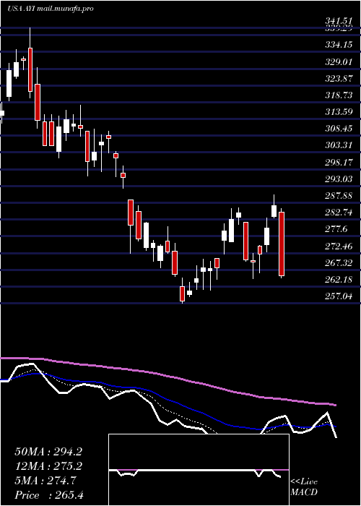
Task: Select the 329.01 price label
Action: [x=339, y=61]
